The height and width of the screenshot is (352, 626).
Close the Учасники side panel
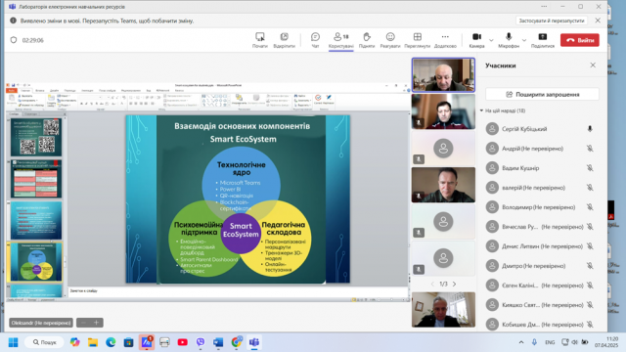593,66
